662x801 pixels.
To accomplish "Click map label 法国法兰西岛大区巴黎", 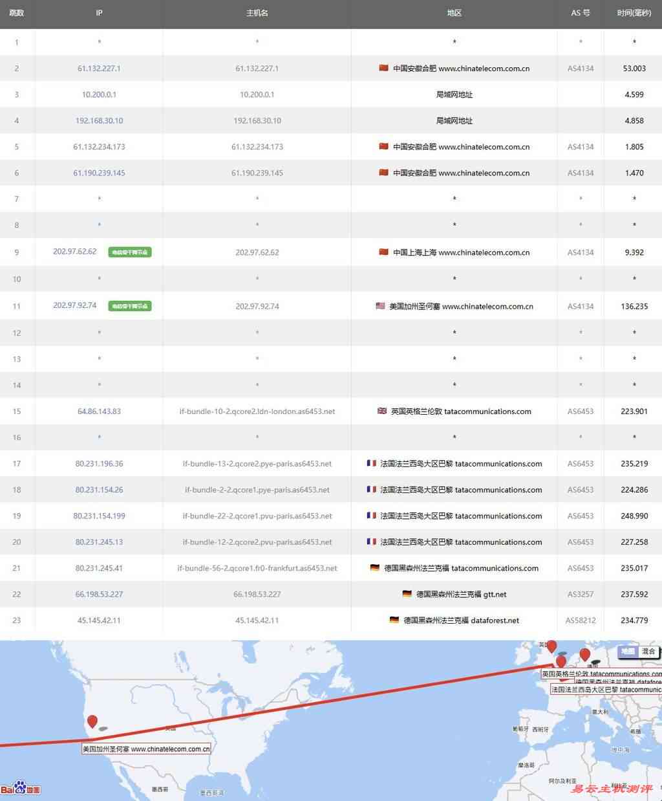I will [606, 690].
